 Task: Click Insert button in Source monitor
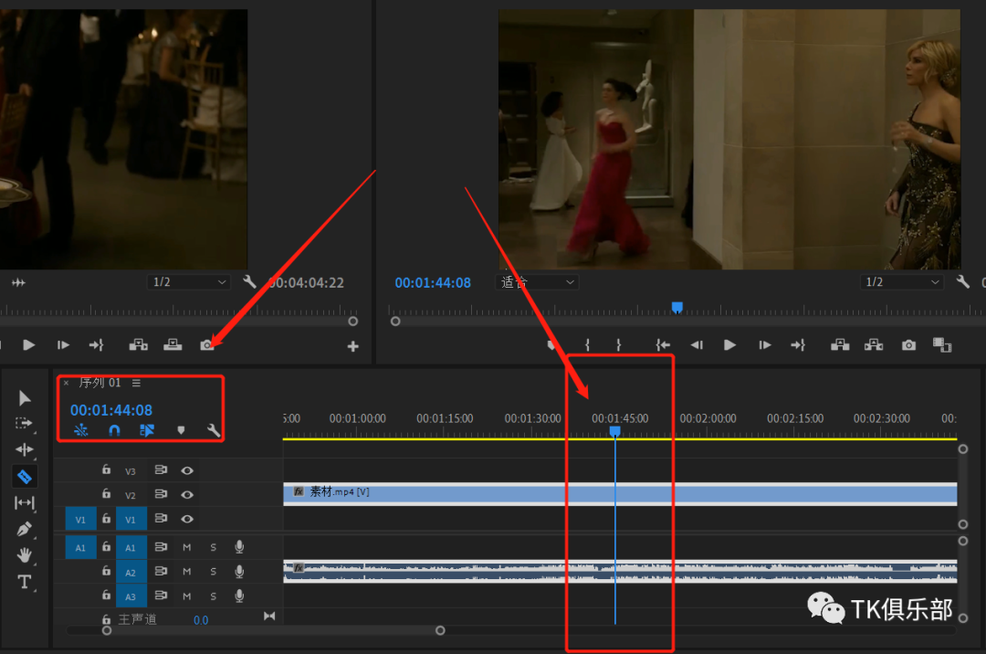[x=139, y=344]
